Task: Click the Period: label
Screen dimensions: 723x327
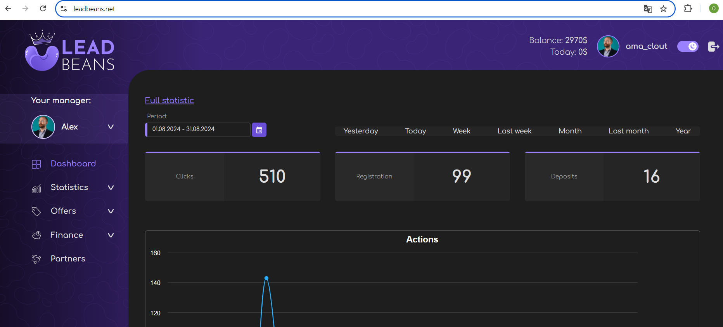Action: pos(157,116)
